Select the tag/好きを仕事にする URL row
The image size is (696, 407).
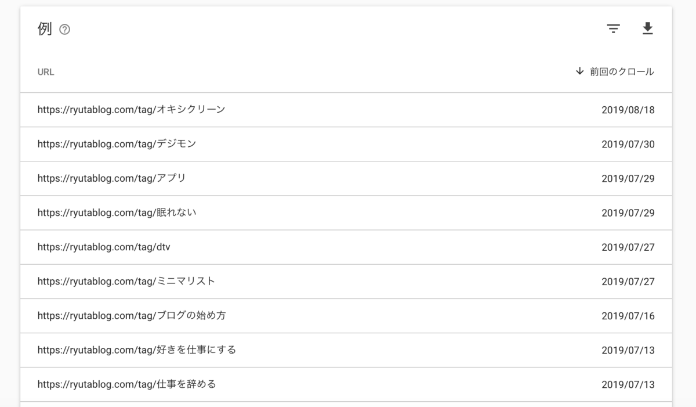click(x=346, y=350)
